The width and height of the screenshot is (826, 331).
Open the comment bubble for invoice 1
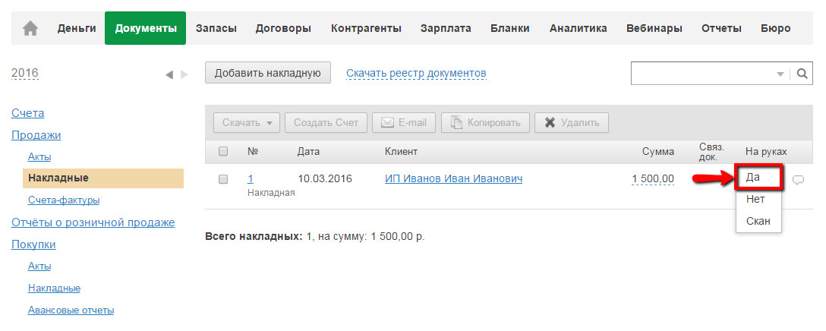(x=798, y=180)
